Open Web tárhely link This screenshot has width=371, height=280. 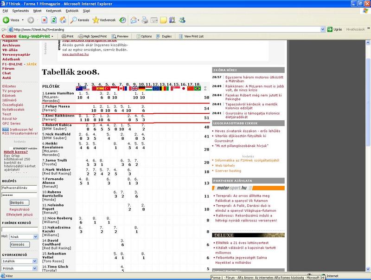point(225,166)
